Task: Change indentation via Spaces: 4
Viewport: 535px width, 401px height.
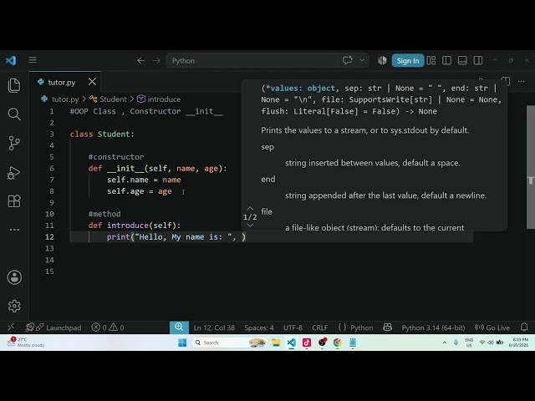Action: (x=259, y=327)
